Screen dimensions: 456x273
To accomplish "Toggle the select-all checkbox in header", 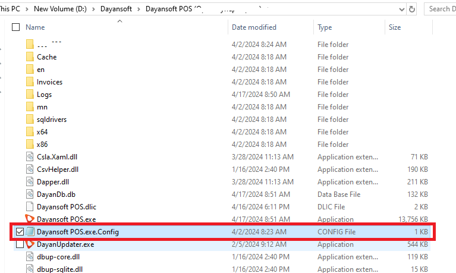I will pyautogui.click(x=15, y=27).
